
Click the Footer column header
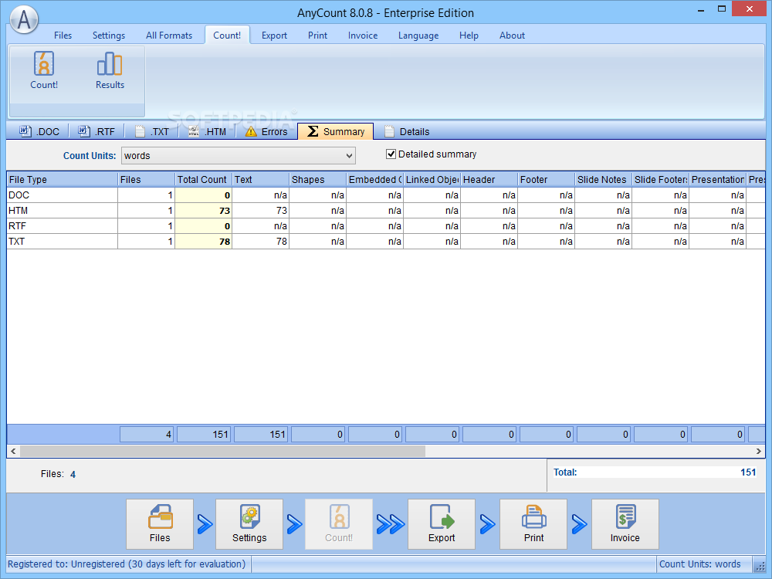(547, 180)
